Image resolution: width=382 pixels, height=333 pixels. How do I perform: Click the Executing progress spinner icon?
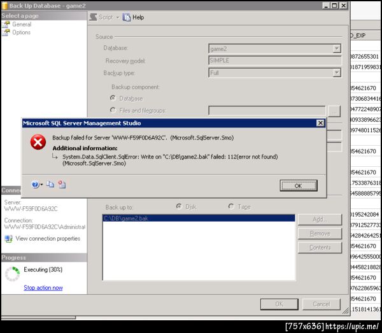tap(13, 274)
